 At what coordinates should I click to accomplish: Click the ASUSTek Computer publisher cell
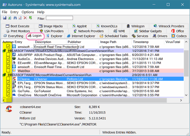pyautogui.click(x=82, y=55)
